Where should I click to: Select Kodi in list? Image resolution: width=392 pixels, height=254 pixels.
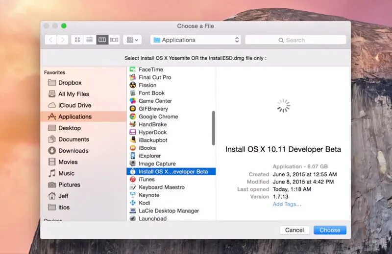171,203
